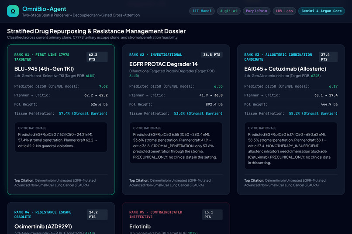Click the Top Citation text in the EAI045 card
This screenshot has height=234, width=352.
point(285,183)
